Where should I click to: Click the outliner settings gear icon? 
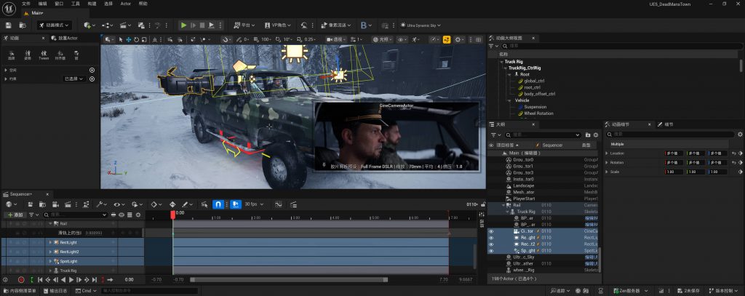click(x=597, y=135)
